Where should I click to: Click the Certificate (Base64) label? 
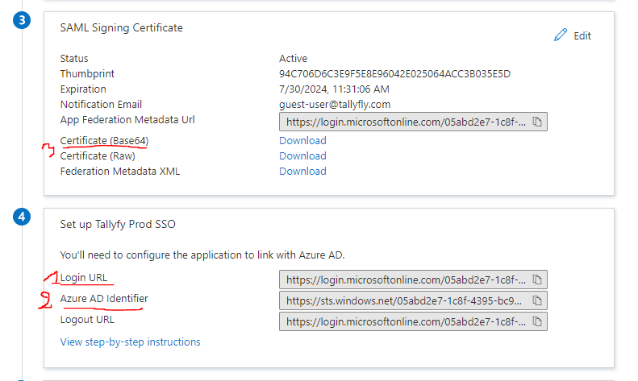pos(104,140)
